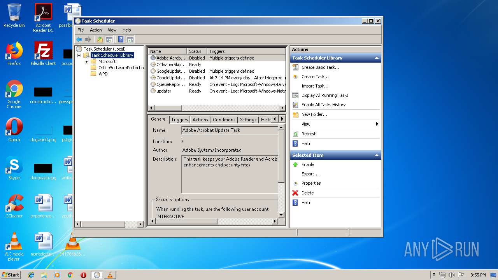
Task: Click the Name field with Adobe Acrobat Update Task
Action: click(x=230, y=130)
